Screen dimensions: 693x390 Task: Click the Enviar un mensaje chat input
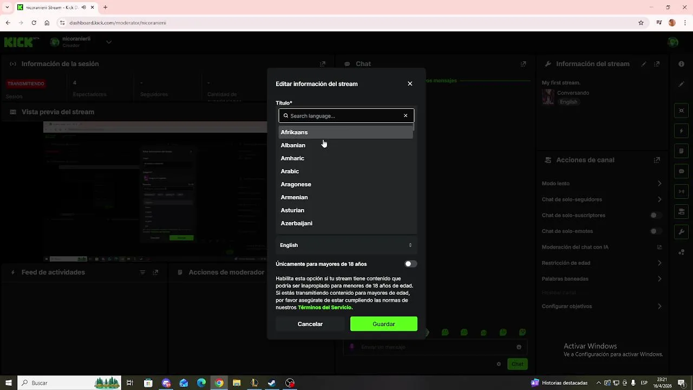pyautogui.click(x=435, y=347)
